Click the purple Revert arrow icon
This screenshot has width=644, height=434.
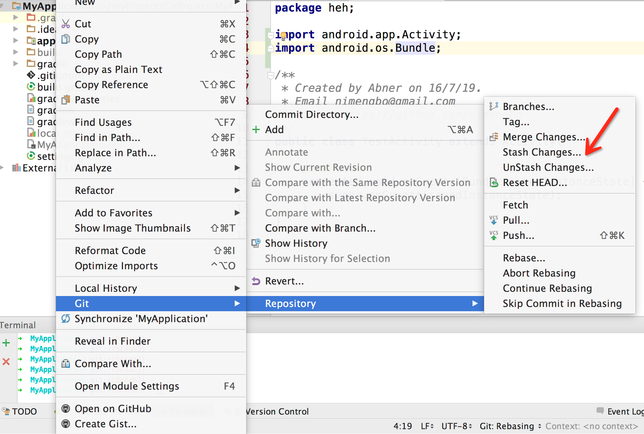[256, 281]
